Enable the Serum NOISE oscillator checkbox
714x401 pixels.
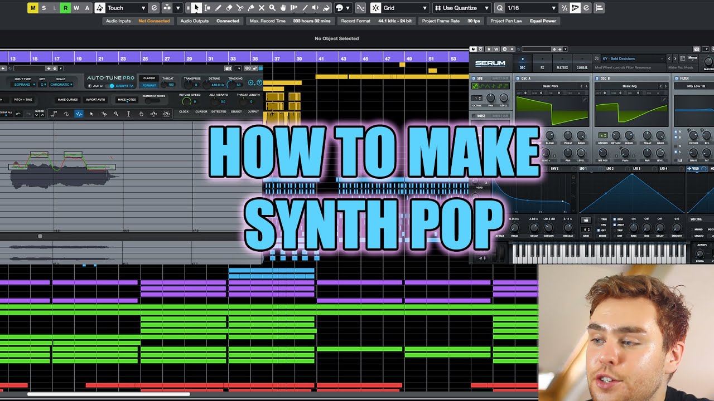(474, 116)
